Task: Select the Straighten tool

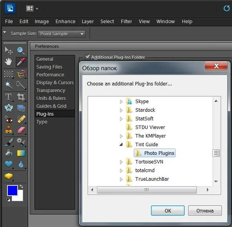Action: [x=21, y=108]
